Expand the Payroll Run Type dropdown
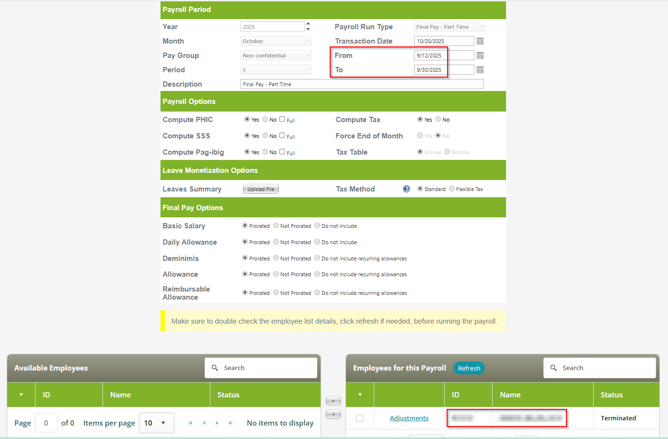The width and height of the screenshot is (668, 439). point(449,27)
